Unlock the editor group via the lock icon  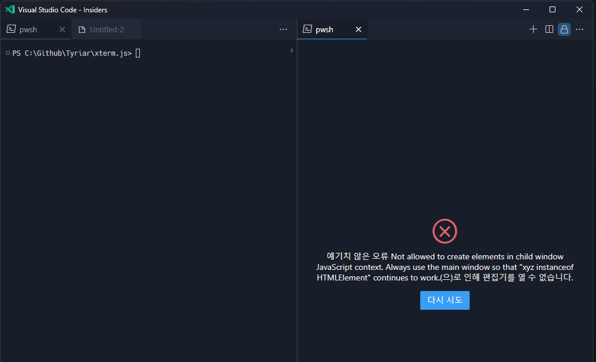564,29
